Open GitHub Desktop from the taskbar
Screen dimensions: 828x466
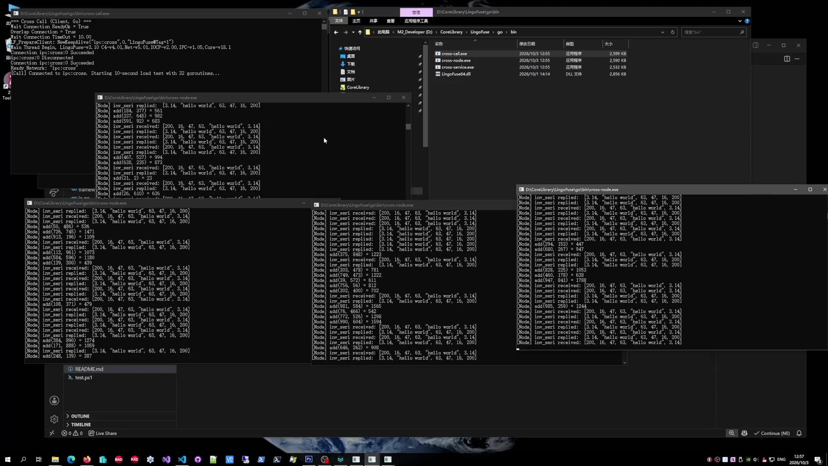(x=198, y=460)
